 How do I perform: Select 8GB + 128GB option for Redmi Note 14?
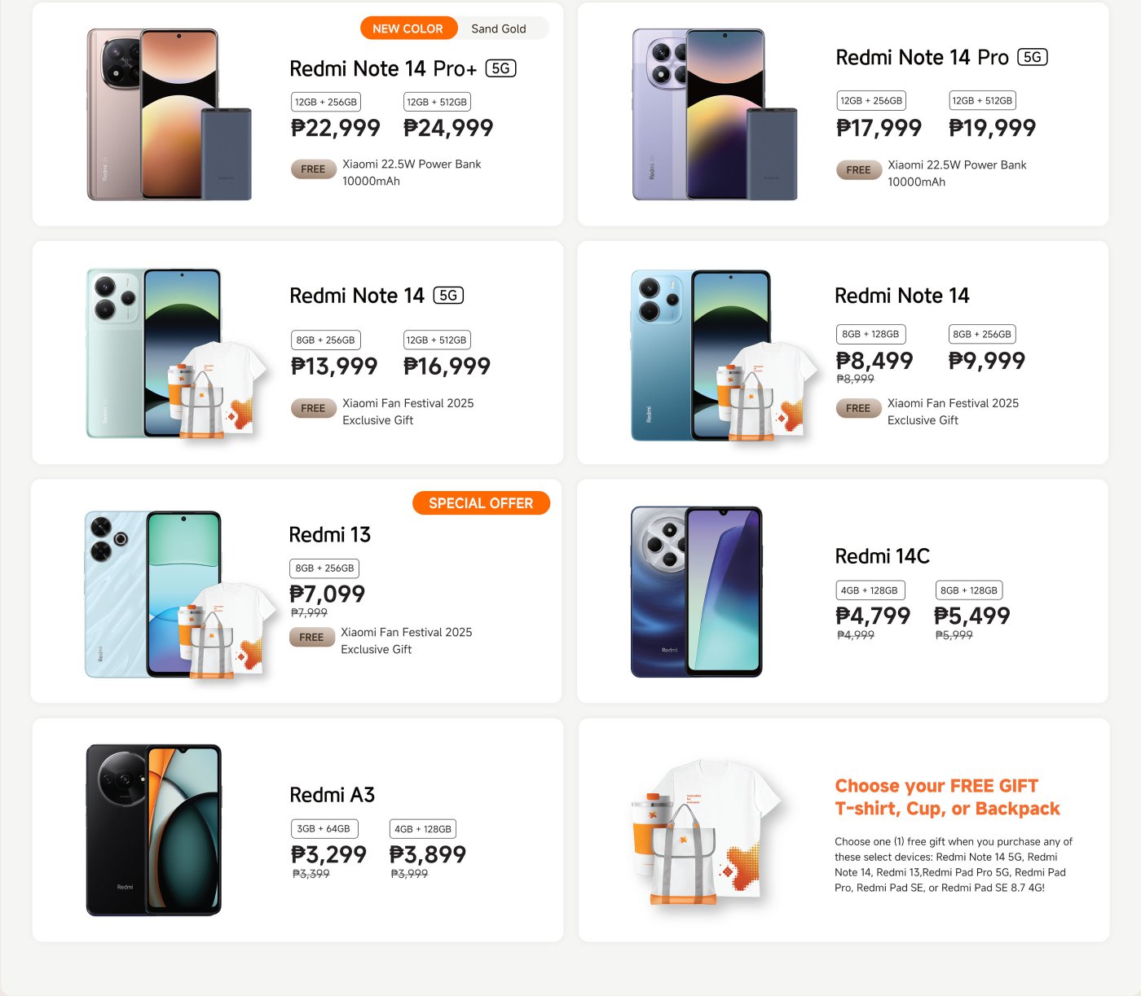tap(870, 334)
